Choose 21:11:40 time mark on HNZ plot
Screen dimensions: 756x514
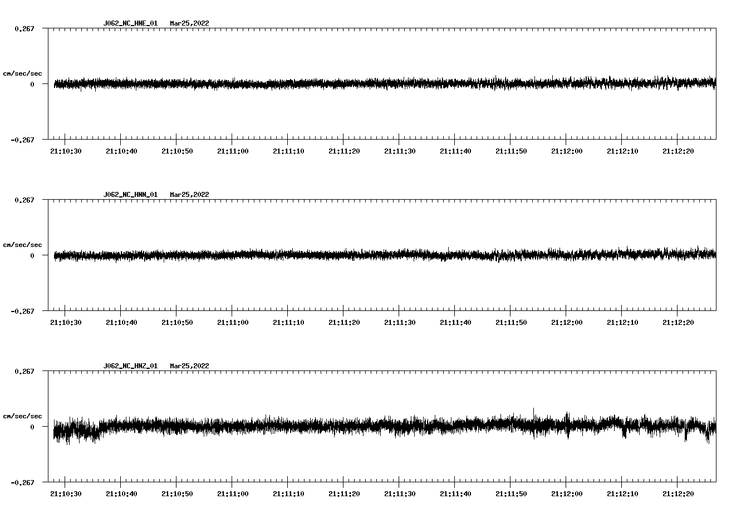click(x=455, y=494)
